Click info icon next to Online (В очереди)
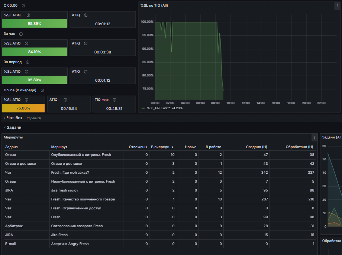This screenshot has height=255, width=342. [42, 90]
